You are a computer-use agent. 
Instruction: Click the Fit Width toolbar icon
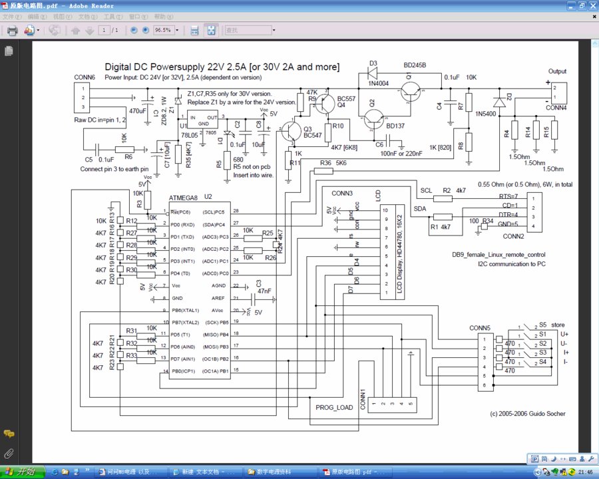point(195,30)
